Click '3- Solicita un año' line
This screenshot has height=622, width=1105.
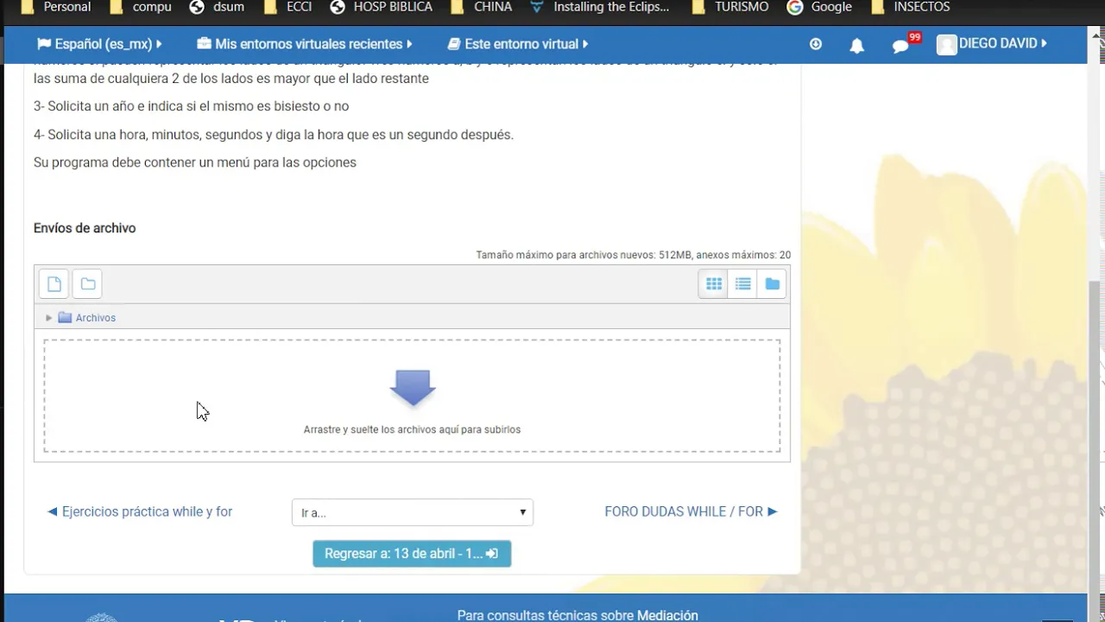tap(191, 106)
